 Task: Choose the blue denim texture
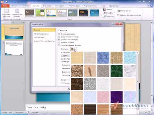coord(103,57)
